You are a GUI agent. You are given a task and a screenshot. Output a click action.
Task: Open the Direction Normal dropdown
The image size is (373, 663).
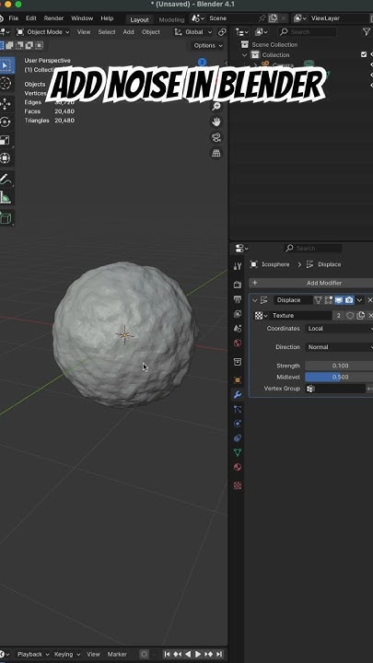[x=339, y=347]
